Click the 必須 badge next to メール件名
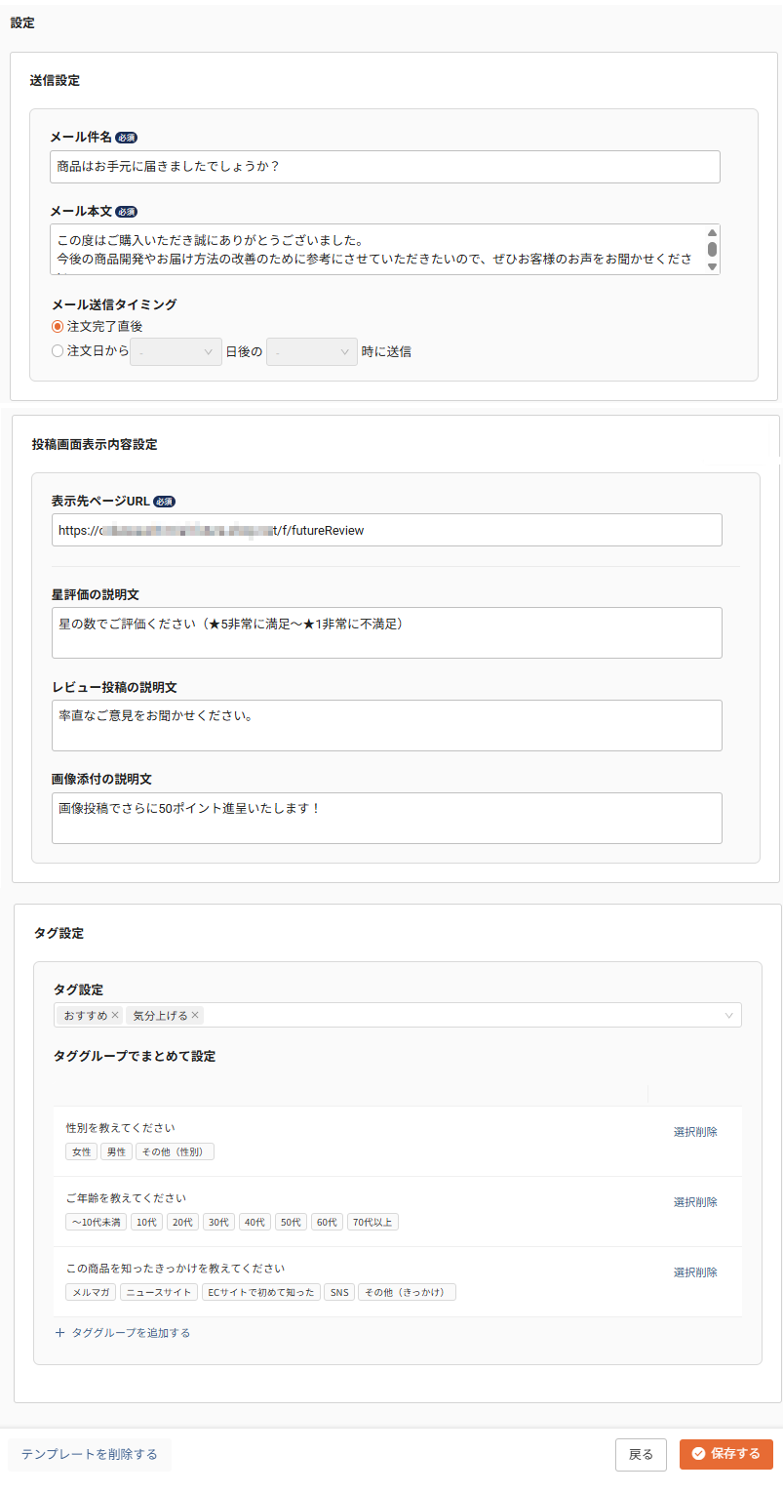The image size is (783, 1493). (x=125, y=137)
